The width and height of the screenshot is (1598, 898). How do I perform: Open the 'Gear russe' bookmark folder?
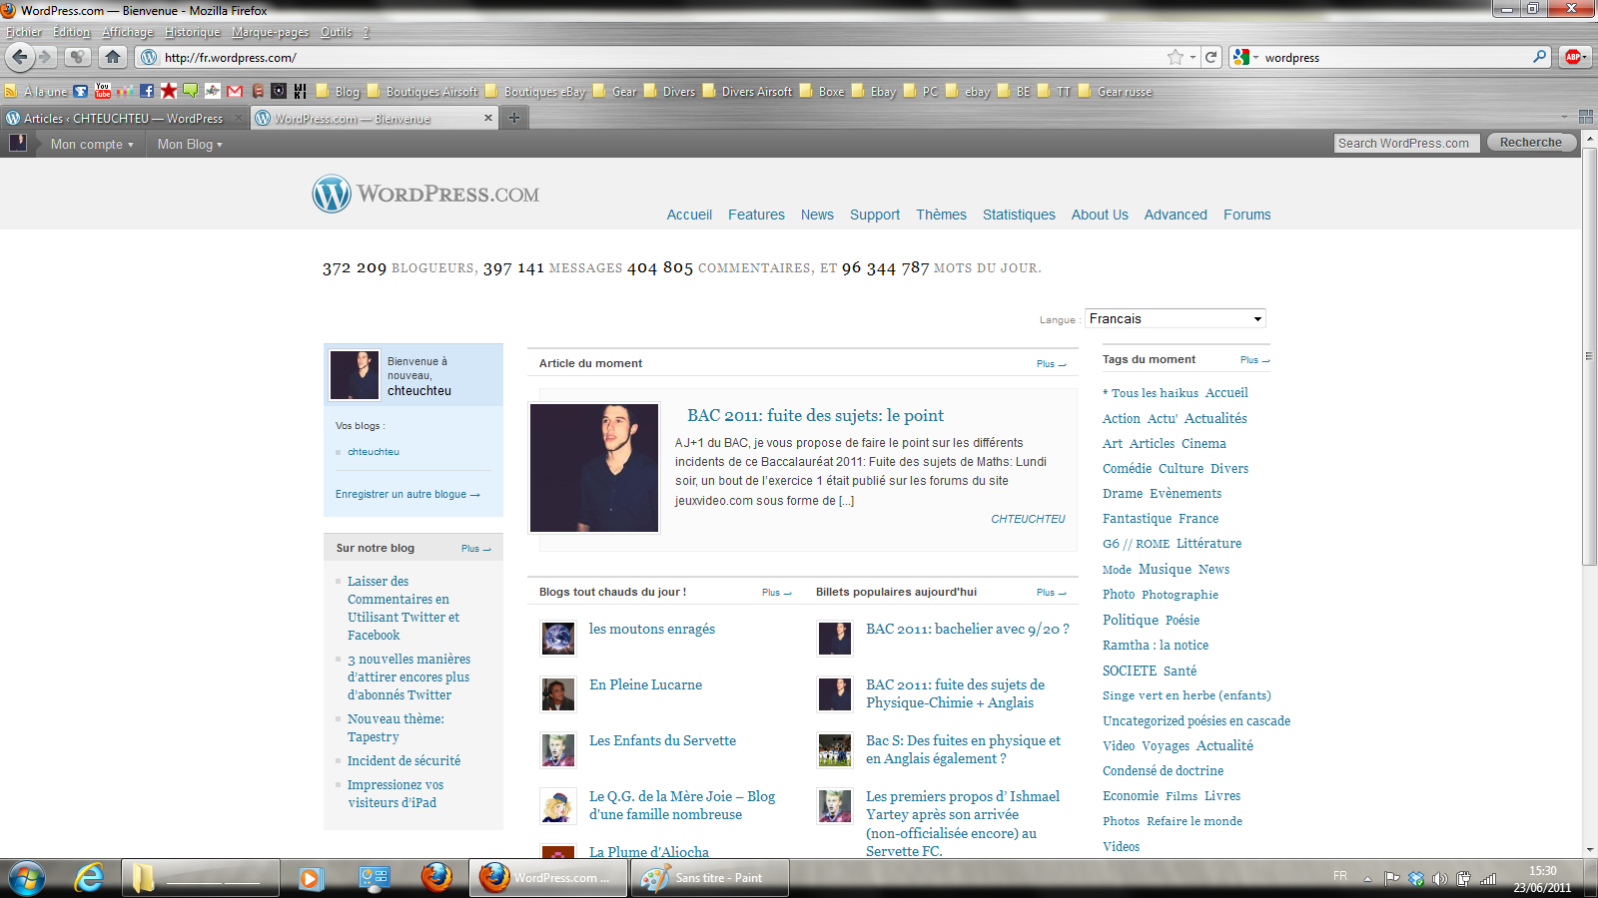1115,91
